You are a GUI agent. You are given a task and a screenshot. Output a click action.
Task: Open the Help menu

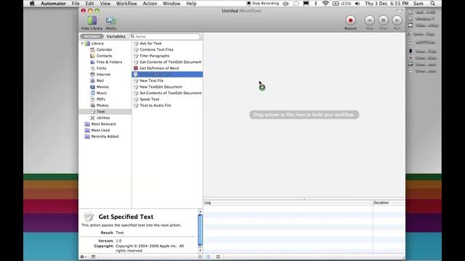(x=191, y=4)
